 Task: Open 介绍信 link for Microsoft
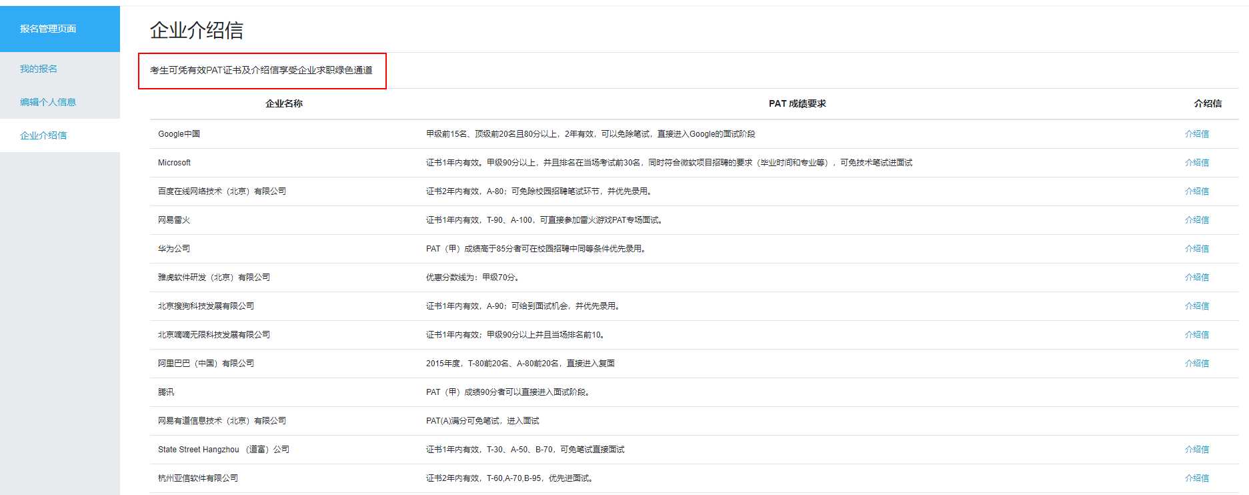[1197, 163]
